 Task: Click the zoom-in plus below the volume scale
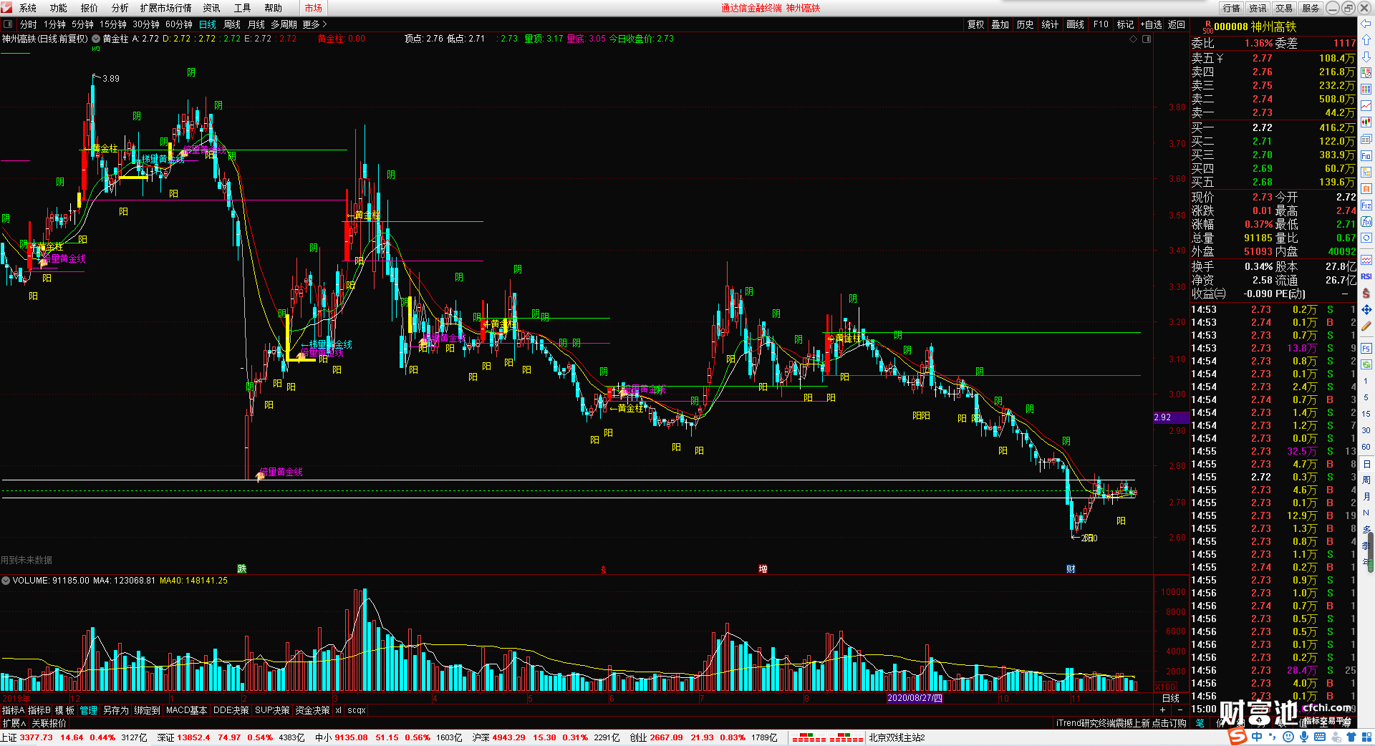pos(1162,709)
